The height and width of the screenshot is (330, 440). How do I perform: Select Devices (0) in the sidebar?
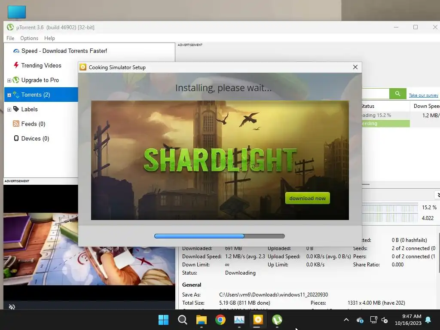pyautogui.click(x=35, y=138)
